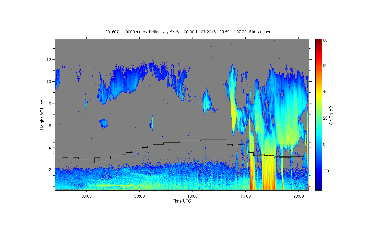Image resolution: width=383 pixels, height=229 pixels.
Task: Click the height tick label 2
Action: (50, 170)
